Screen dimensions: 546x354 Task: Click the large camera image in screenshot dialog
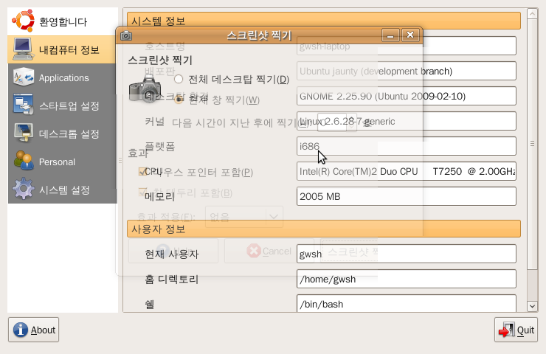pos(145,88)
